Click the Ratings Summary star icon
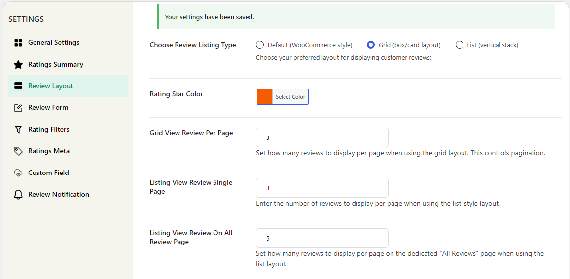The image size is (570, 279). coord(18,65)
